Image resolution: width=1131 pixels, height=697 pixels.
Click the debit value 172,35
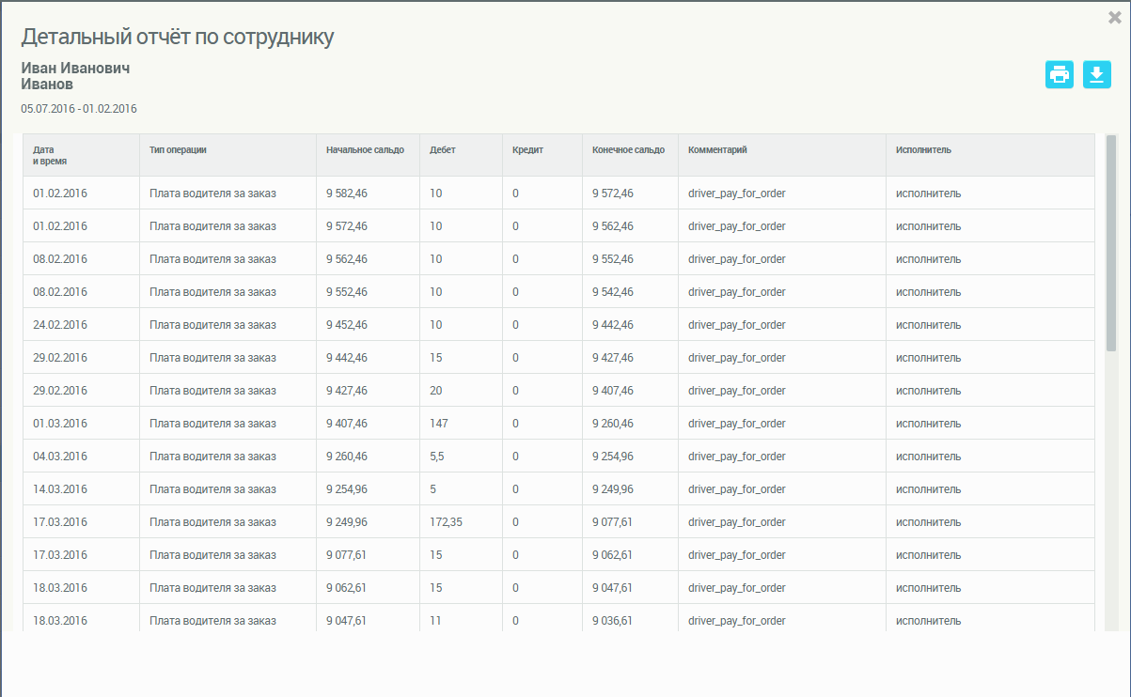[446, 522]
